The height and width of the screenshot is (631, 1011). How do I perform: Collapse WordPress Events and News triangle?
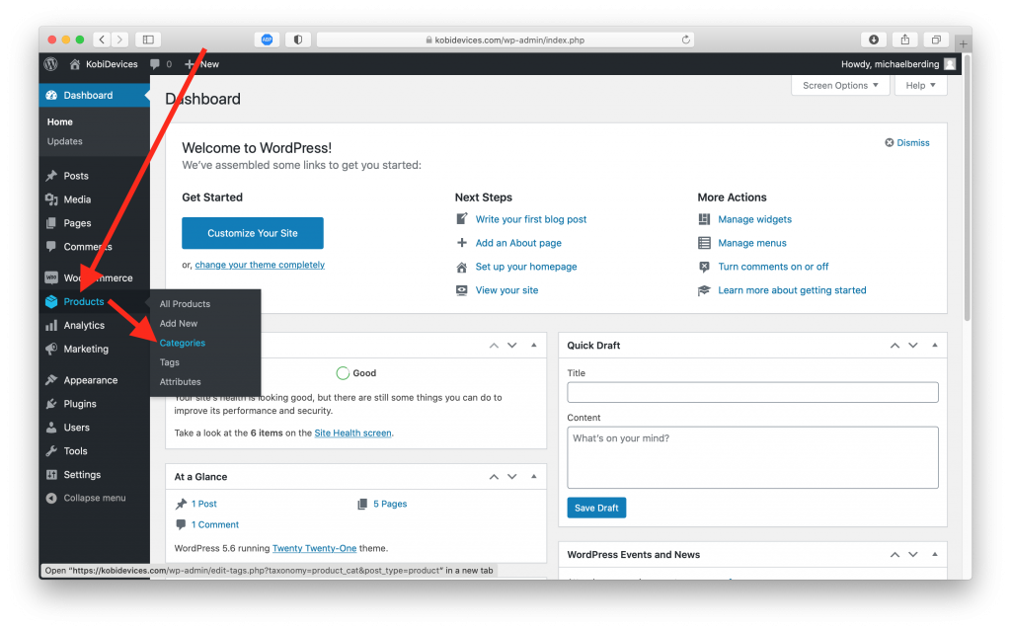point(934,554)
